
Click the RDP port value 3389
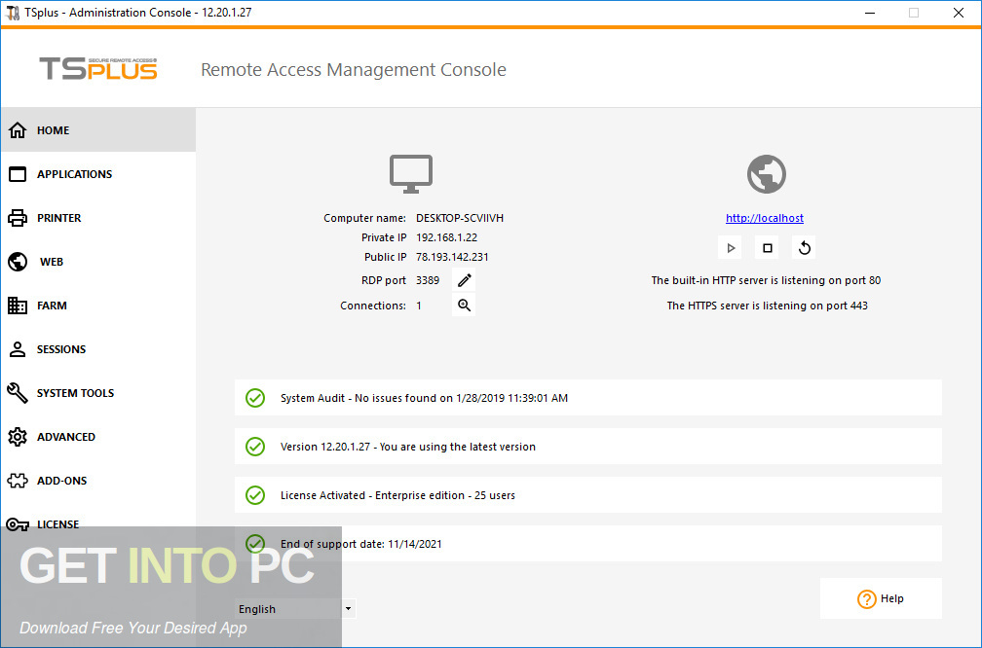pyautogui.click(x=428, y=280)
